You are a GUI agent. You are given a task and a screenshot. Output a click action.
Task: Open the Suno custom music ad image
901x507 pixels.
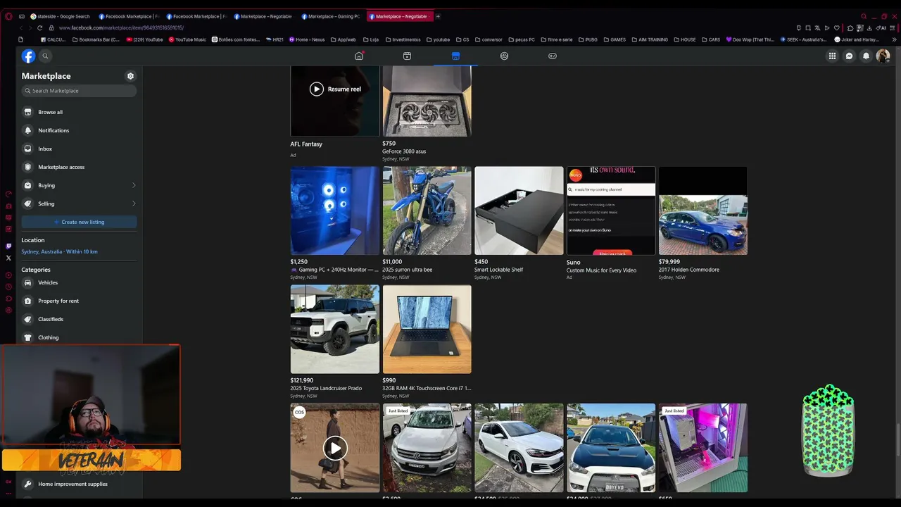tap(611, 211)
